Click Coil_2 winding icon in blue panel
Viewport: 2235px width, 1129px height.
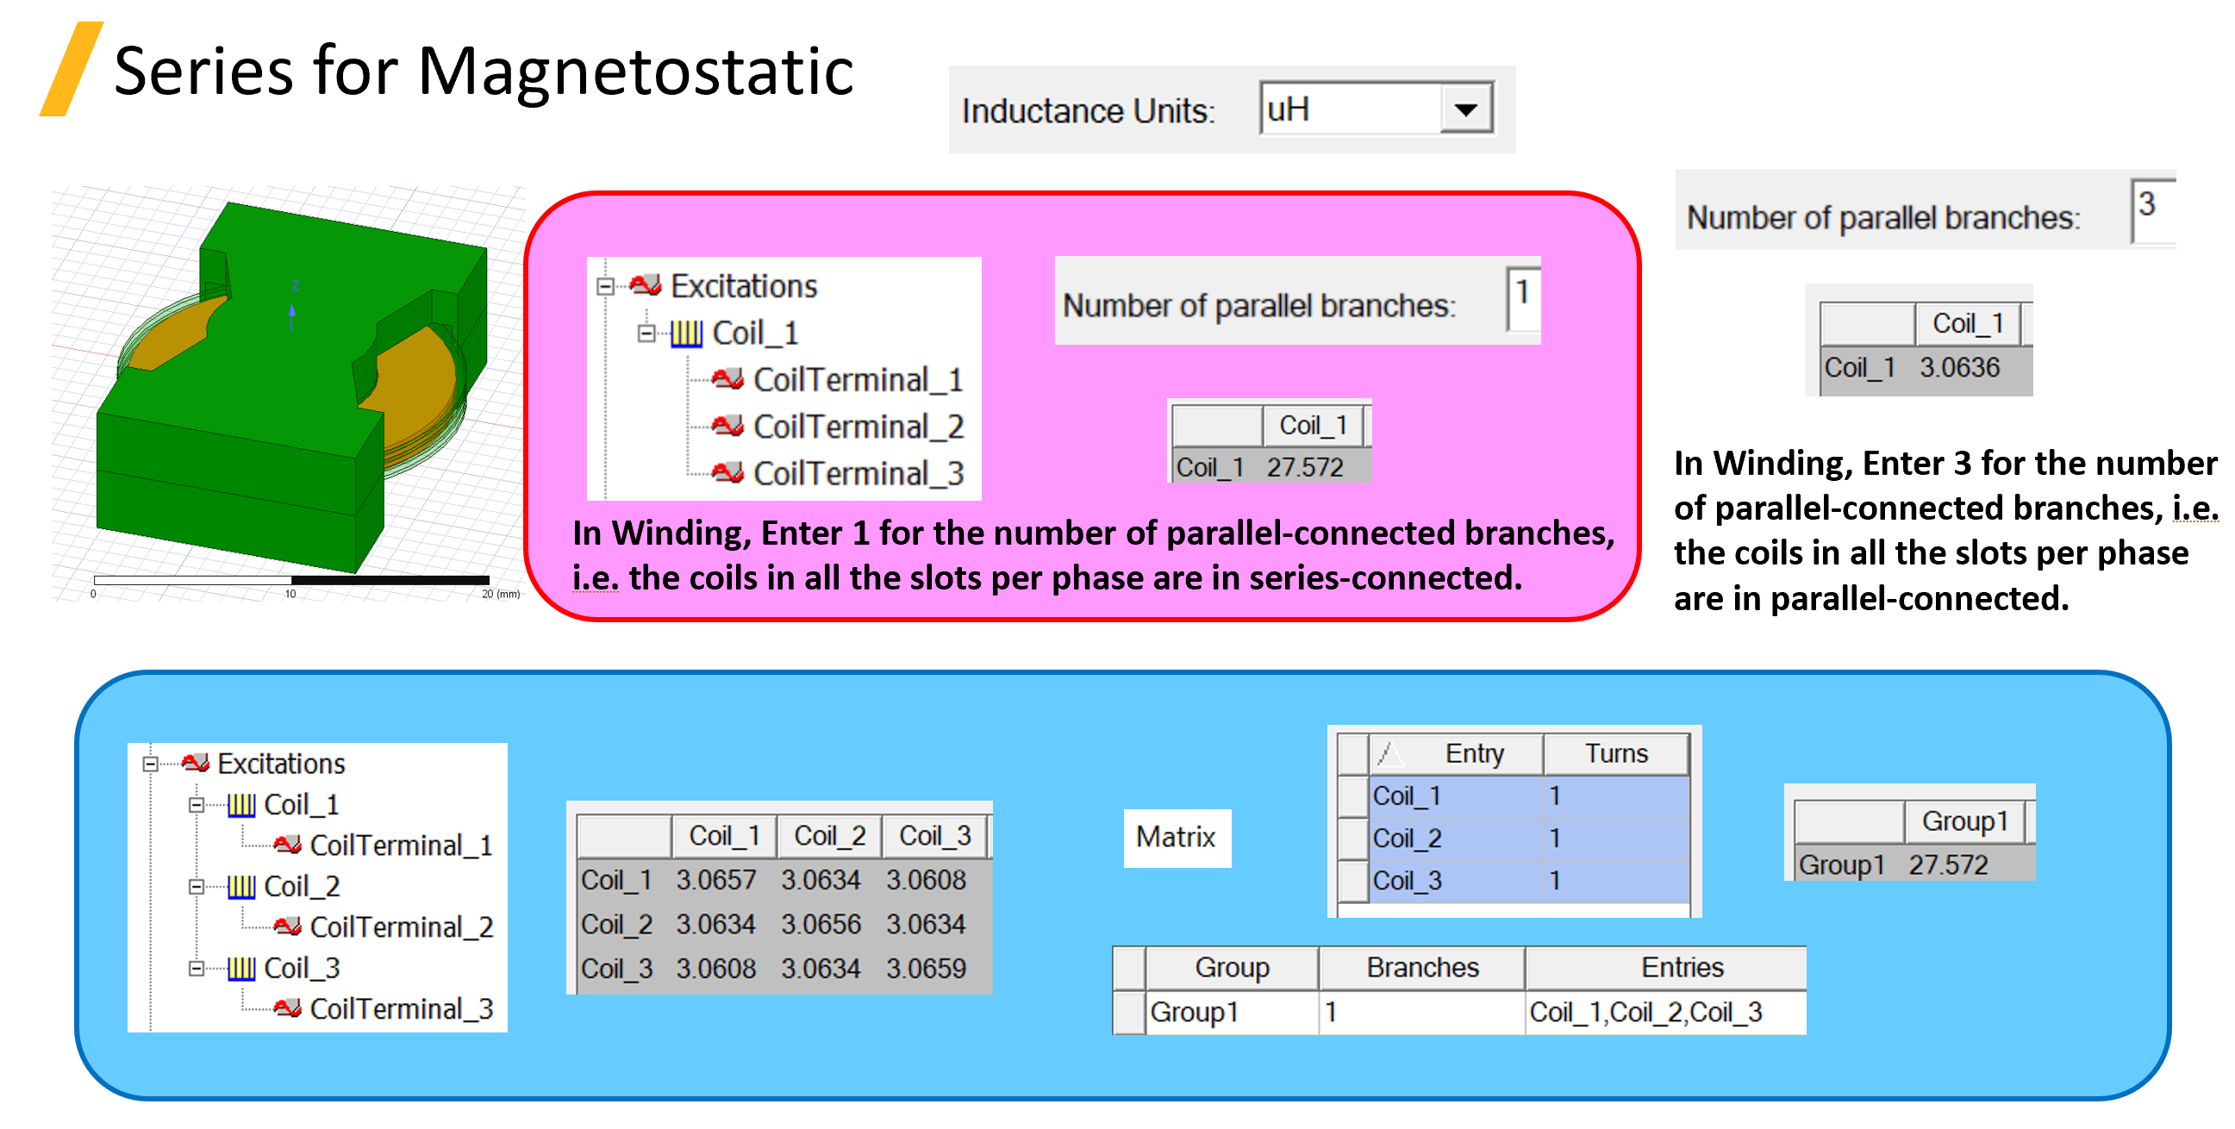click(x=241, y=887)
